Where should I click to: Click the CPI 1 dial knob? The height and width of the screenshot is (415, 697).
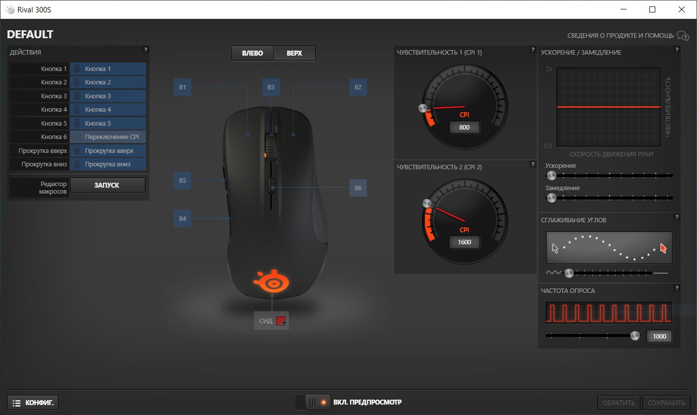tap(422, 108)
